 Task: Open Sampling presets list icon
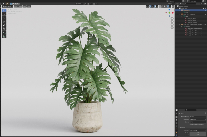(203, 127)
